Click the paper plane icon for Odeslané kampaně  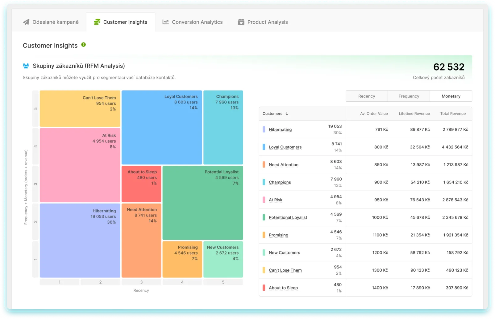coord(26,22)
